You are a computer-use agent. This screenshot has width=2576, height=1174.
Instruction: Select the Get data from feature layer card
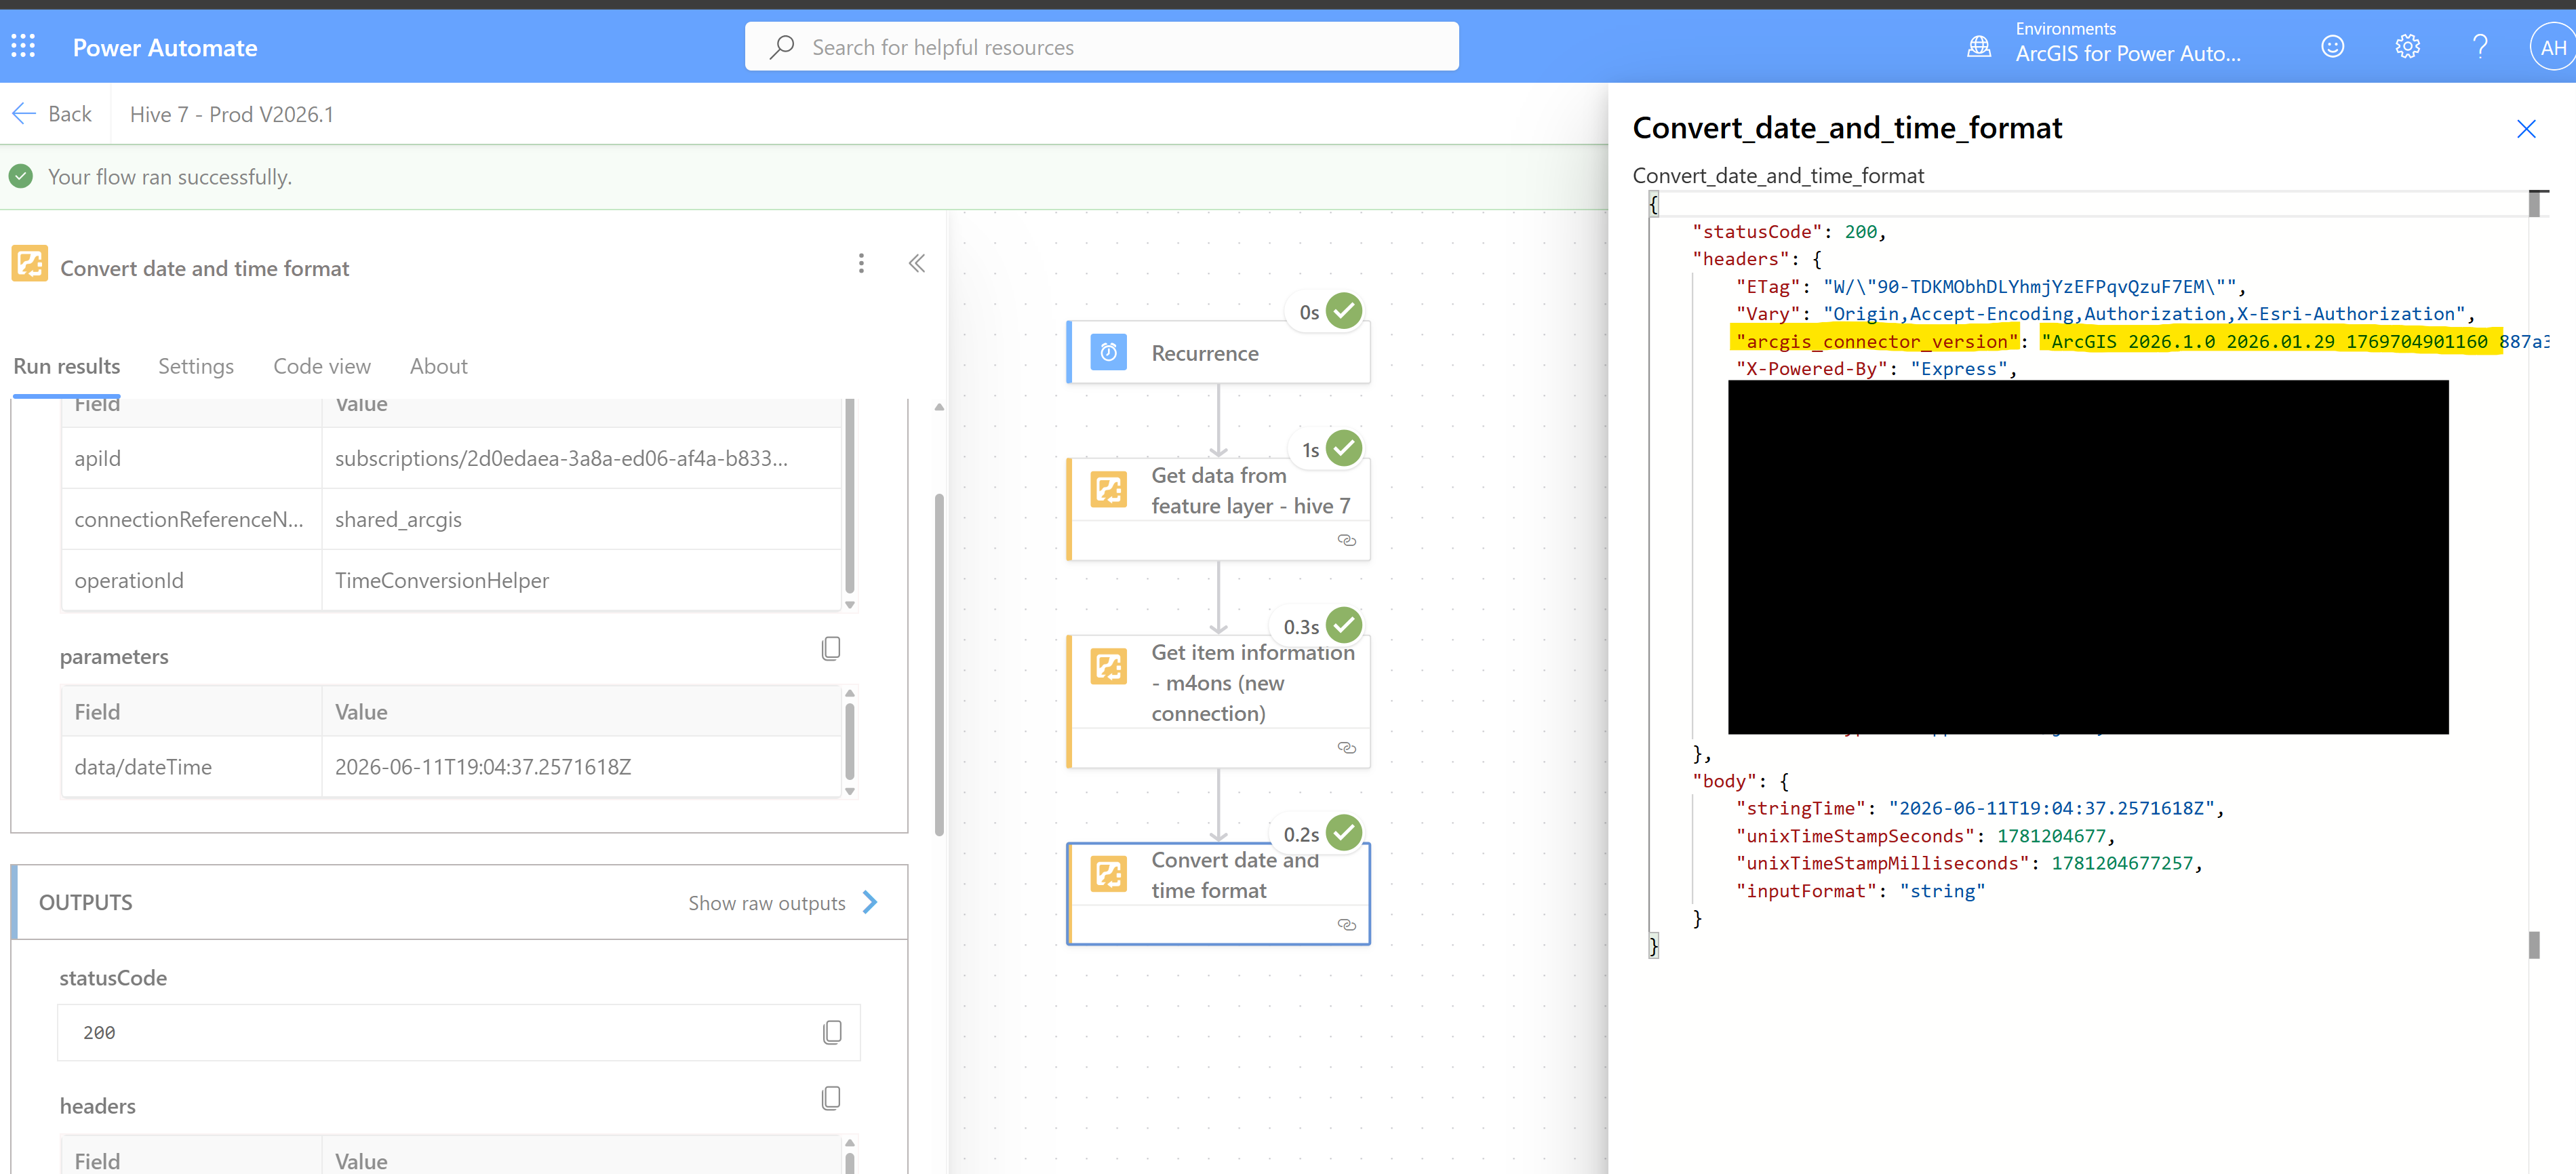[x=1218, y=509]
